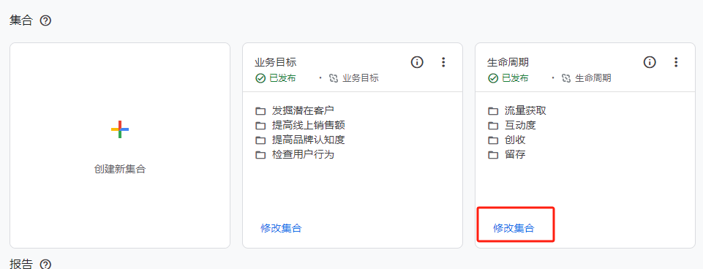Select the 提高线上销售额 folder

[300, 125]
